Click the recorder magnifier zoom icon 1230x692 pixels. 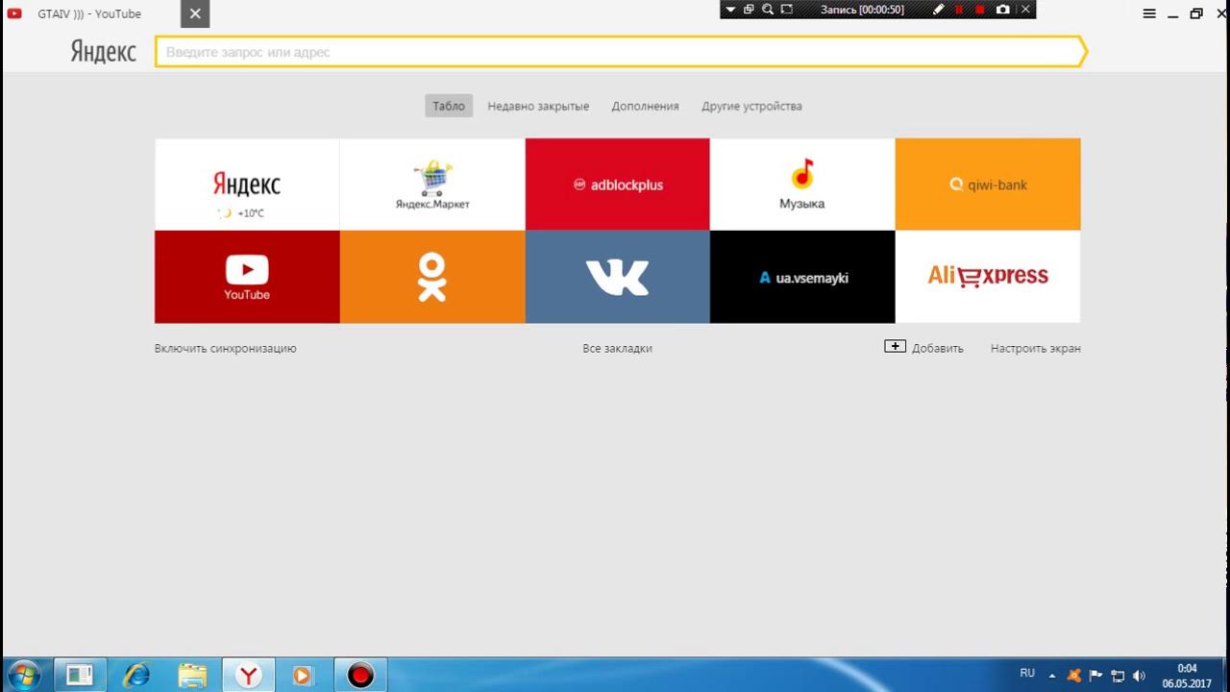point(768,10)
